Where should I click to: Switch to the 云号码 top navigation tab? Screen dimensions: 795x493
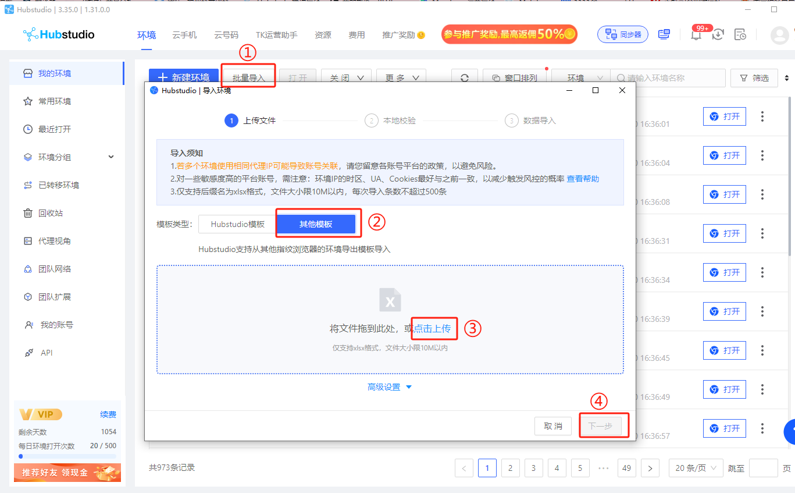point(226,35)
